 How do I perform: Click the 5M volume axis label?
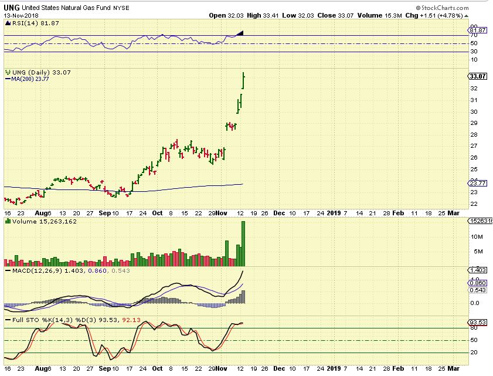tap(478, 252)
